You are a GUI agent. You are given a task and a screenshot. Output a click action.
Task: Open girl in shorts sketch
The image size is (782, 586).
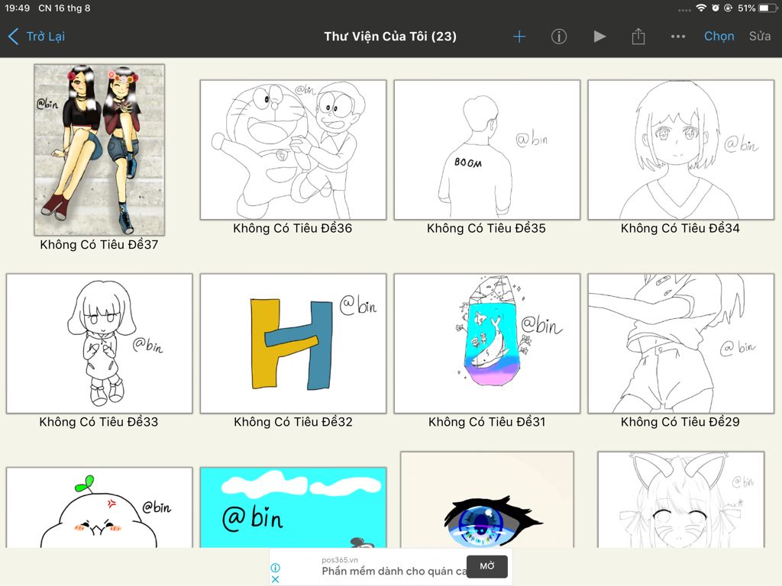pyautogui.click(x=680, y=343)
